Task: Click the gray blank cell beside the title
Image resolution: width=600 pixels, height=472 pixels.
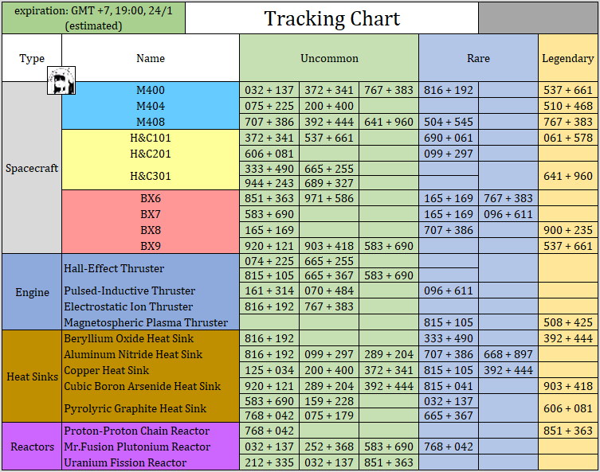Action: tap(538, 18)
